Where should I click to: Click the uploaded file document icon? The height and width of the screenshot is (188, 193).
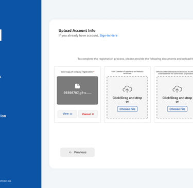click(x=77, y=86)
